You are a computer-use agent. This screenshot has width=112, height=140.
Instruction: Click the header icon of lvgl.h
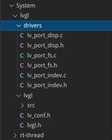22,125
